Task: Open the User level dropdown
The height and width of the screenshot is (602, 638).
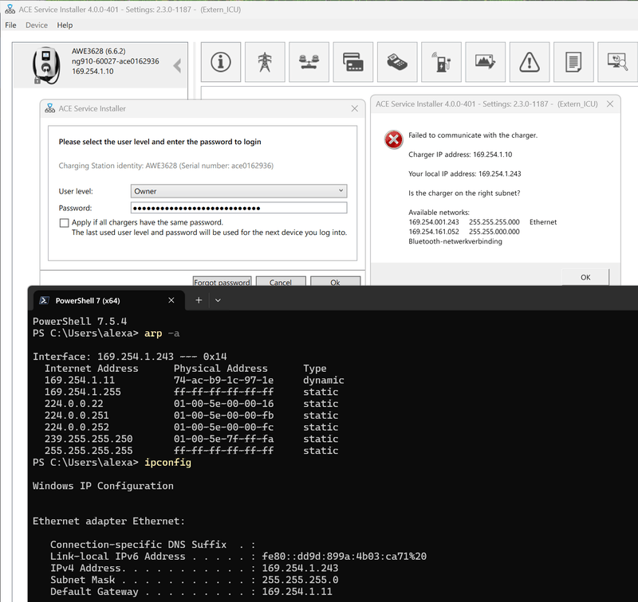Action: pyautogui.click(x=340, y=190)
